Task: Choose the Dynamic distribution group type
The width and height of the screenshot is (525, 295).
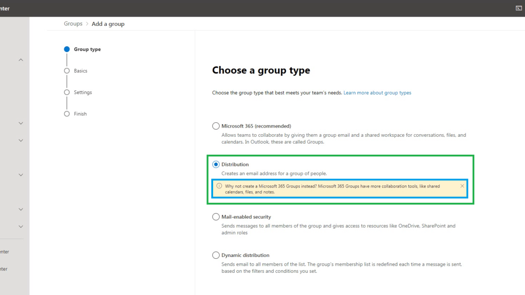Action: point(216,255)
